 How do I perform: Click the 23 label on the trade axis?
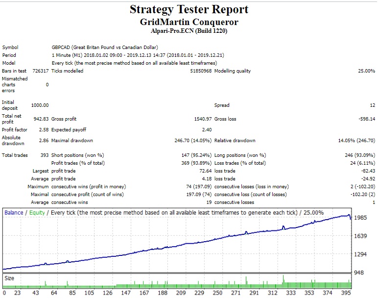[17, 293]
